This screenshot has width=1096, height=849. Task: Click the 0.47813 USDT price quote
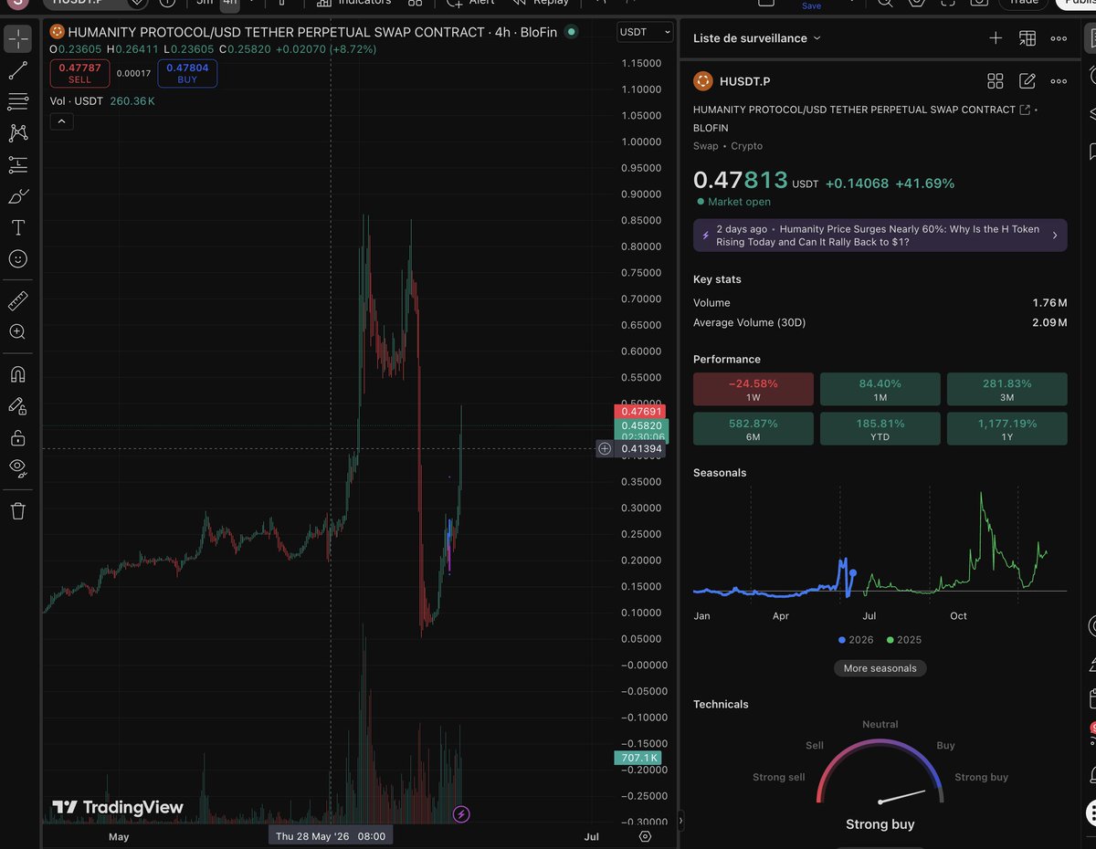click(x=756, y=180)
